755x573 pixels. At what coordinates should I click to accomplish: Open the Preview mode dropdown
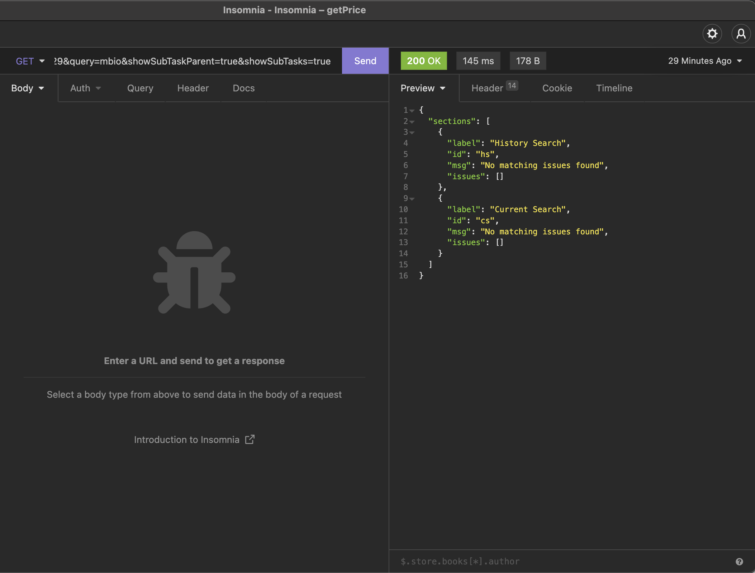click(x=423, y=88)
